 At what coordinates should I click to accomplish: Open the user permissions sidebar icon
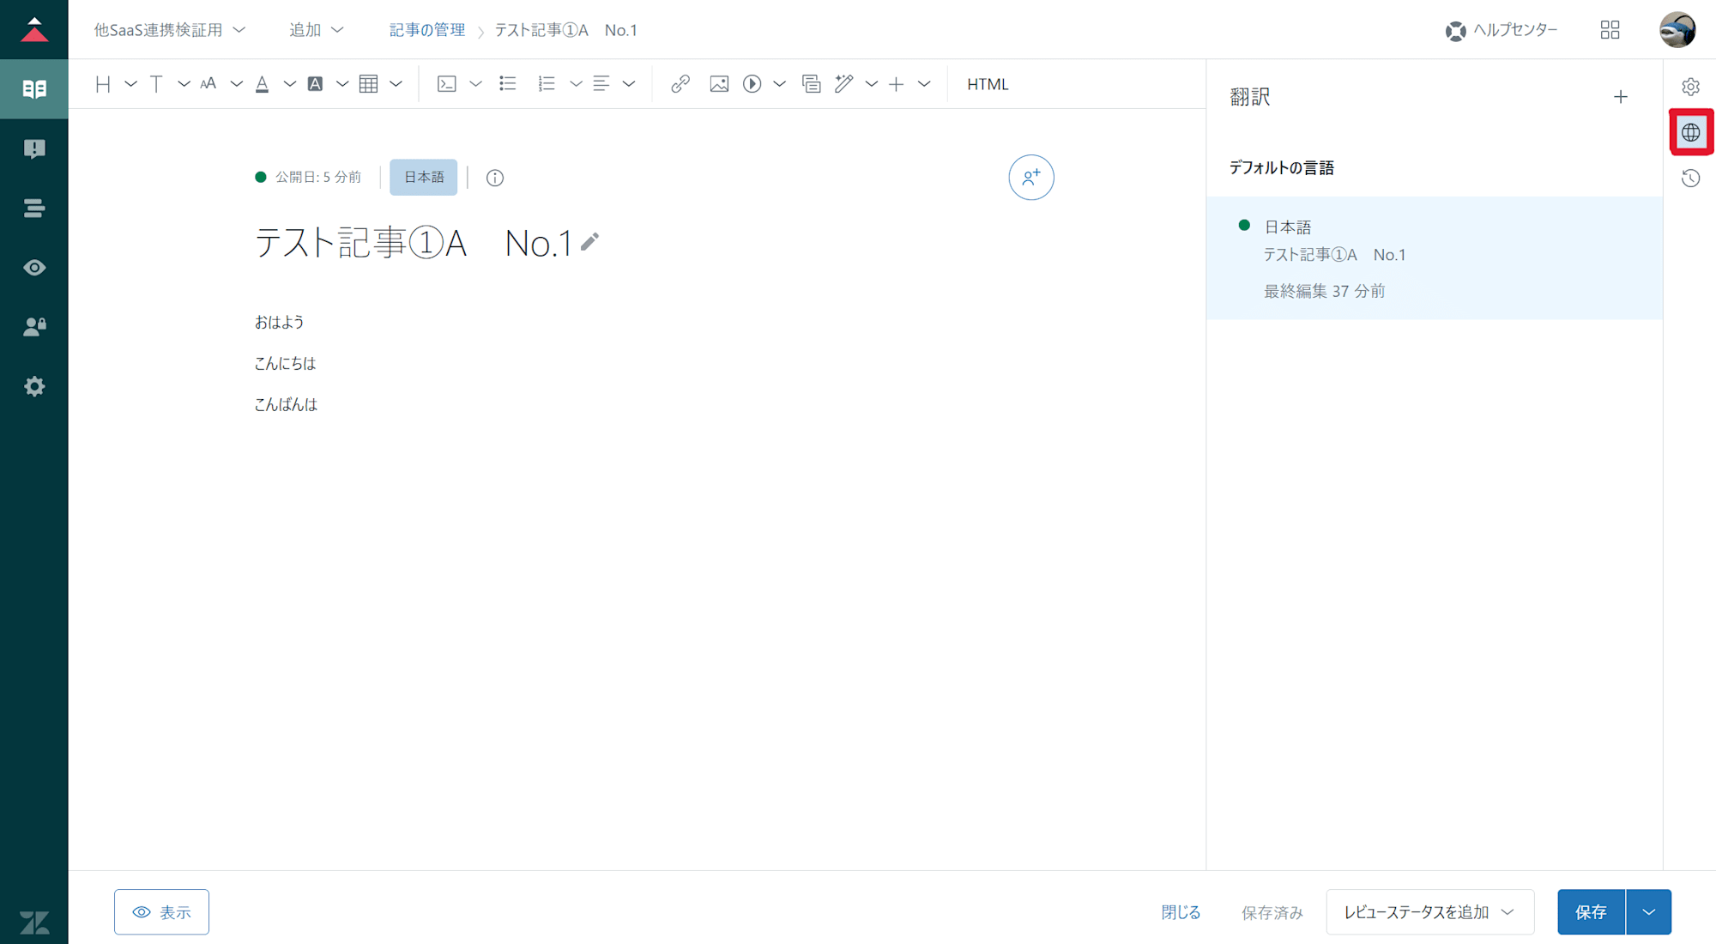coord(34,327)
